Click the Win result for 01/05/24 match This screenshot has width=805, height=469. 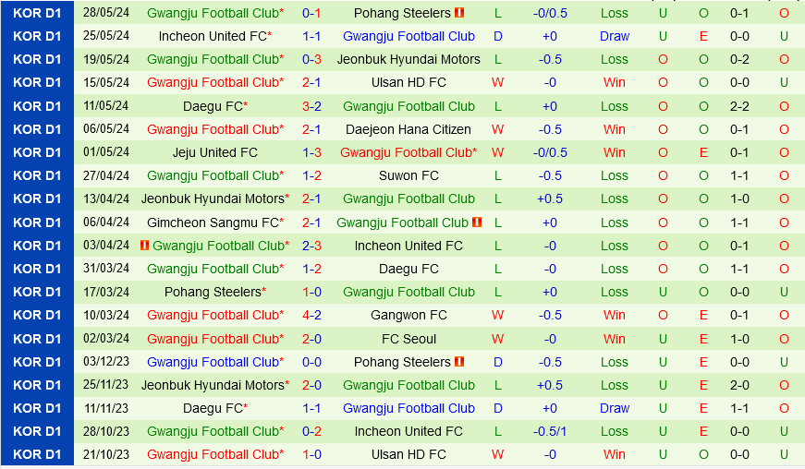point(614,152)
